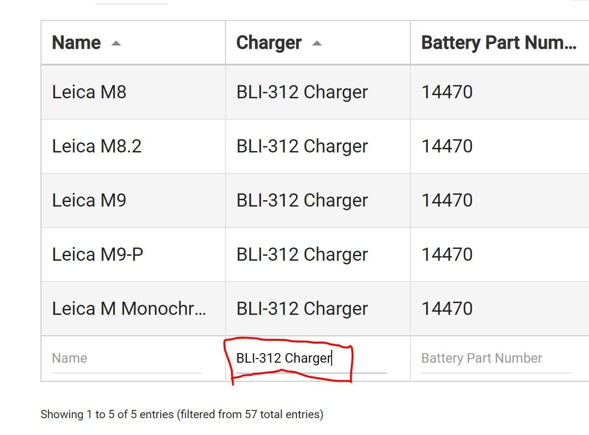Focus the Name filter input

pos(127,359)
